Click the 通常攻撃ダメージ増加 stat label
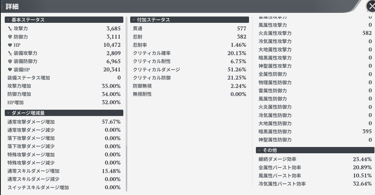This screenshot has height=195, width=375. 31,122
